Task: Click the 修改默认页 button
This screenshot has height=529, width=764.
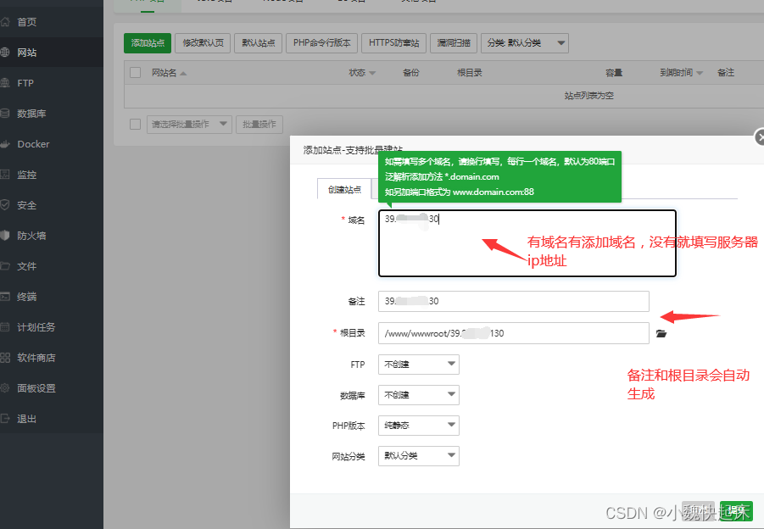Action: 203,43
